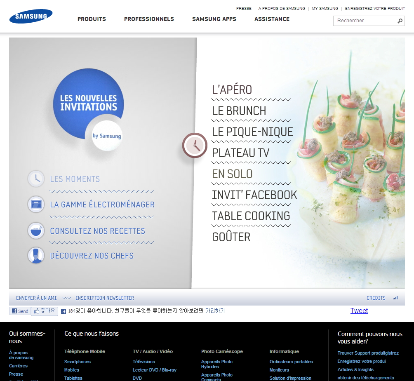
Task: Click the bowl icon beside Consultez Nos Recettes
Action: (x=36, y=231)
